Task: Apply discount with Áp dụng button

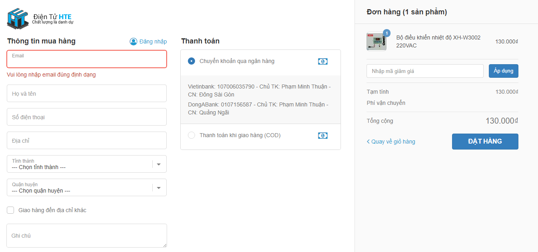Action: click(x=503, y=71)
